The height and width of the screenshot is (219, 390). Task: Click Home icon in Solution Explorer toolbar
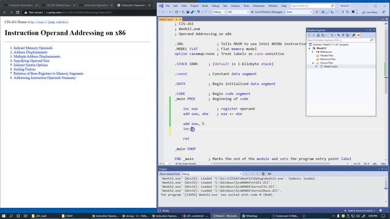pos(318,35)
